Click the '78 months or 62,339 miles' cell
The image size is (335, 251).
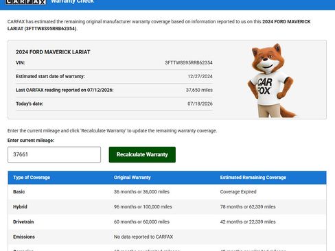click(248, 206)
